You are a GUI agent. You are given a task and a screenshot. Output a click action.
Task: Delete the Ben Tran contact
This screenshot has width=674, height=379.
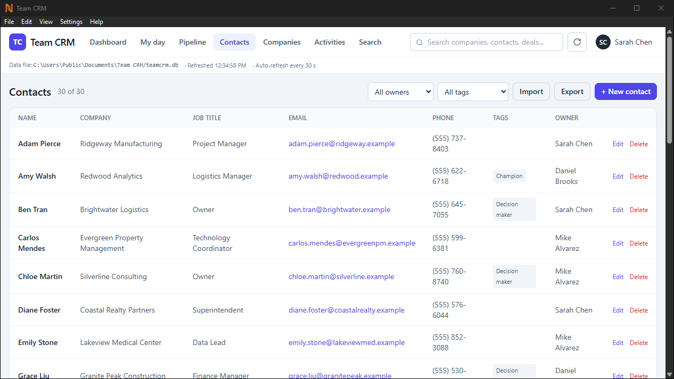pyautogui.click(x=639, y=210)
